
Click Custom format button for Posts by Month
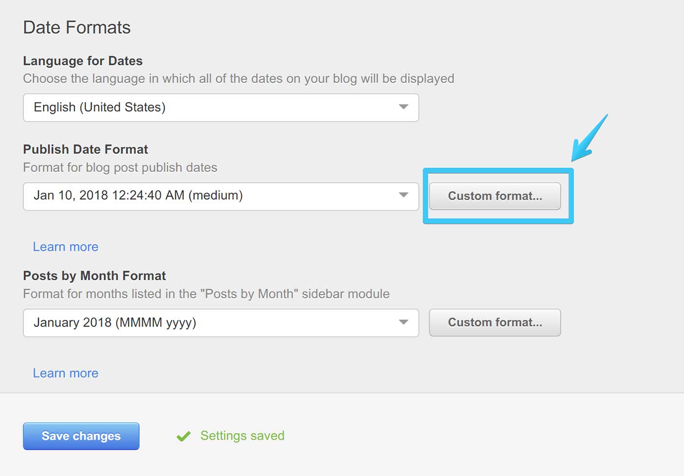click(494, 323)
